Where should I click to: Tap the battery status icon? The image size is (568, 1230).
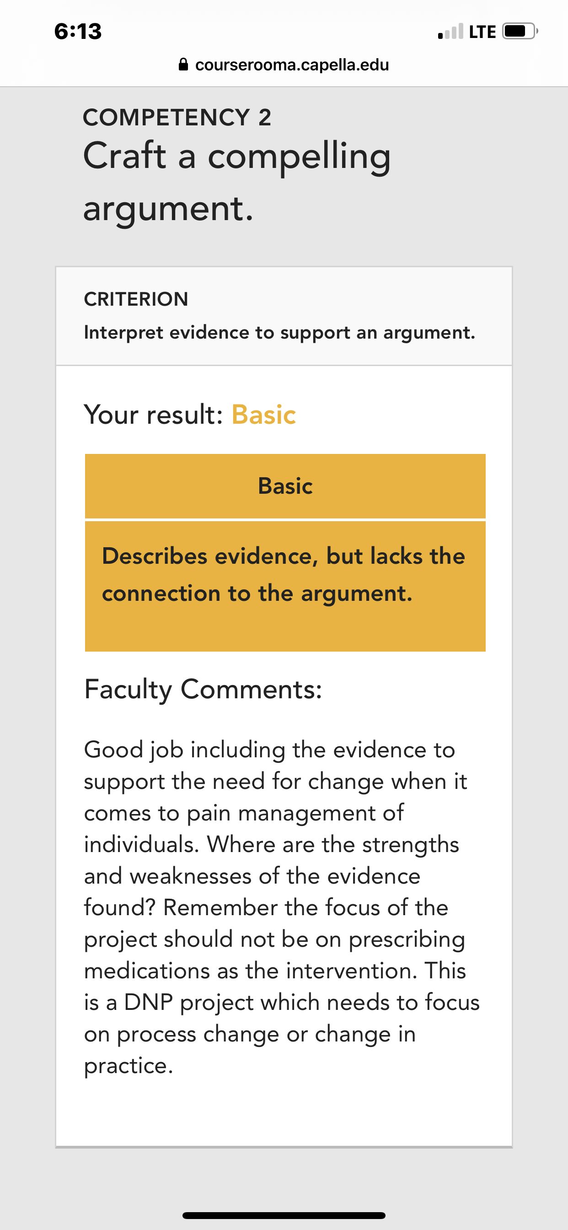point(520,32)
